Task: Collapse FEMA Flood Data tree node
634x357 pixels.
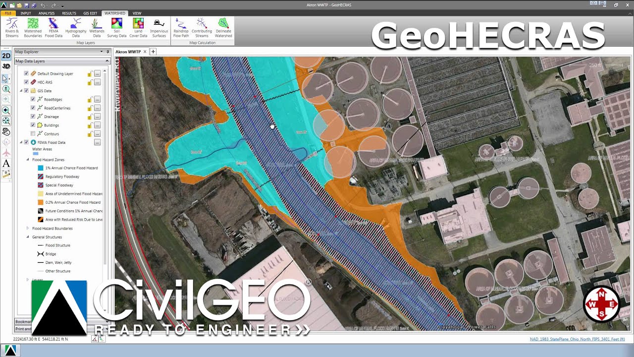Action: coord(21,142)
